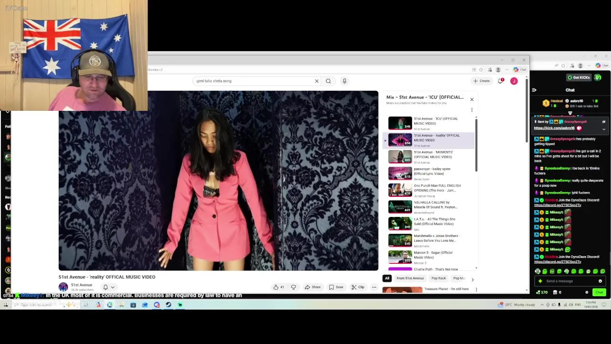This screenshot has width=611, height=344.
Task: Open the YouTube account avatar menu
Action: pyautogui.click(x=514, y=81)
